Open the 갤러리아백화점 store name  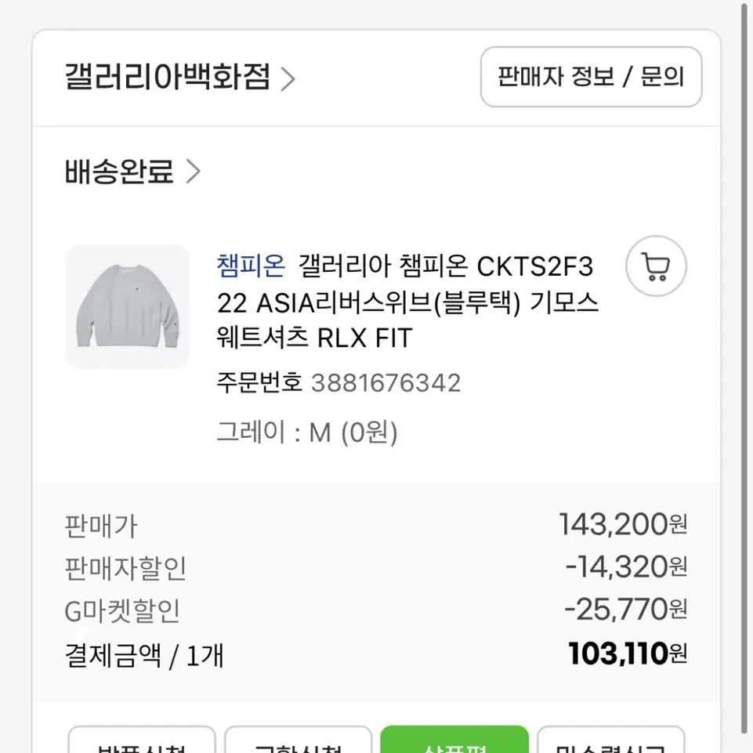(x=168, y=77)
